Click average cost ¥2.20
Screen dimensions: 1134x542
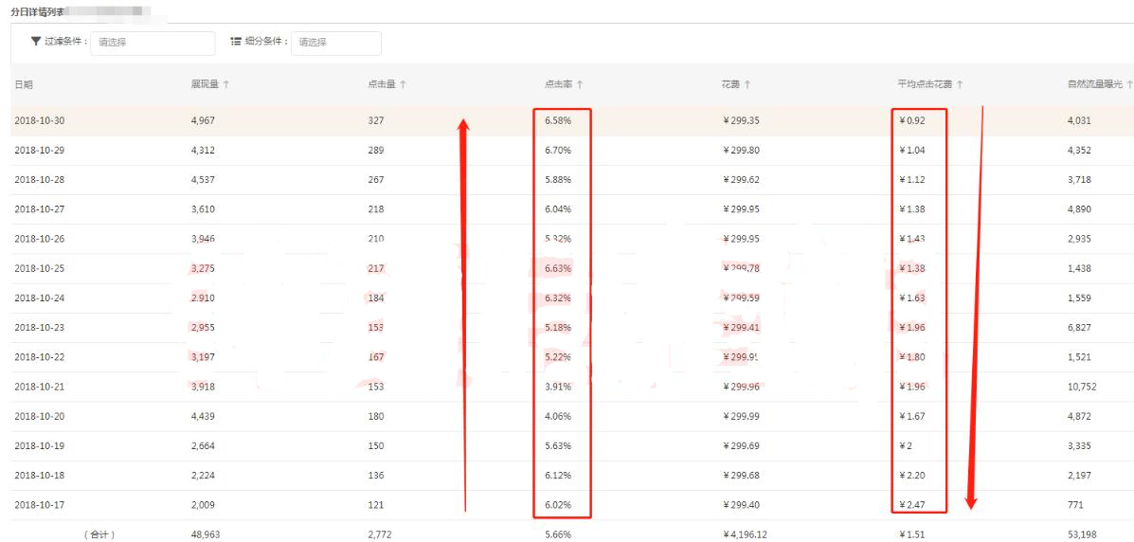912,477
